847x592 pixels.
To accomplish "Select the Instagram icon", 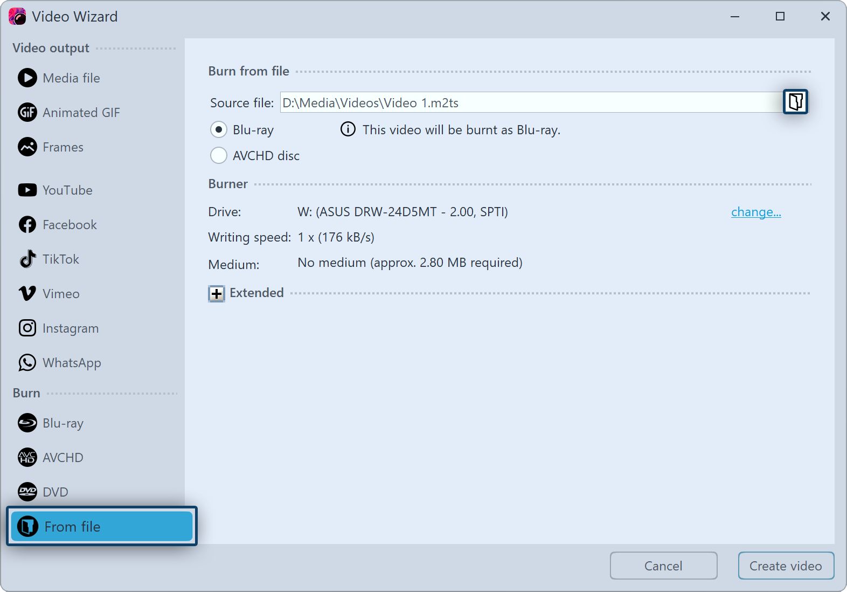I will click(x=27, y=328).
